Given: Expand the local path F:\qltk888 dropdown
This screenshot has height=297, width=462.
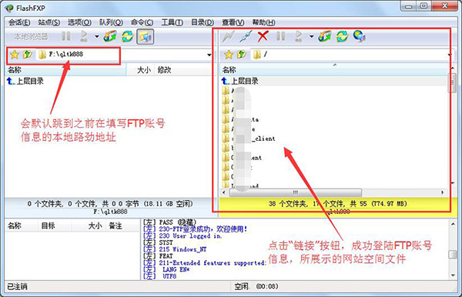Looking at the screenshot, I should (209, 55).
